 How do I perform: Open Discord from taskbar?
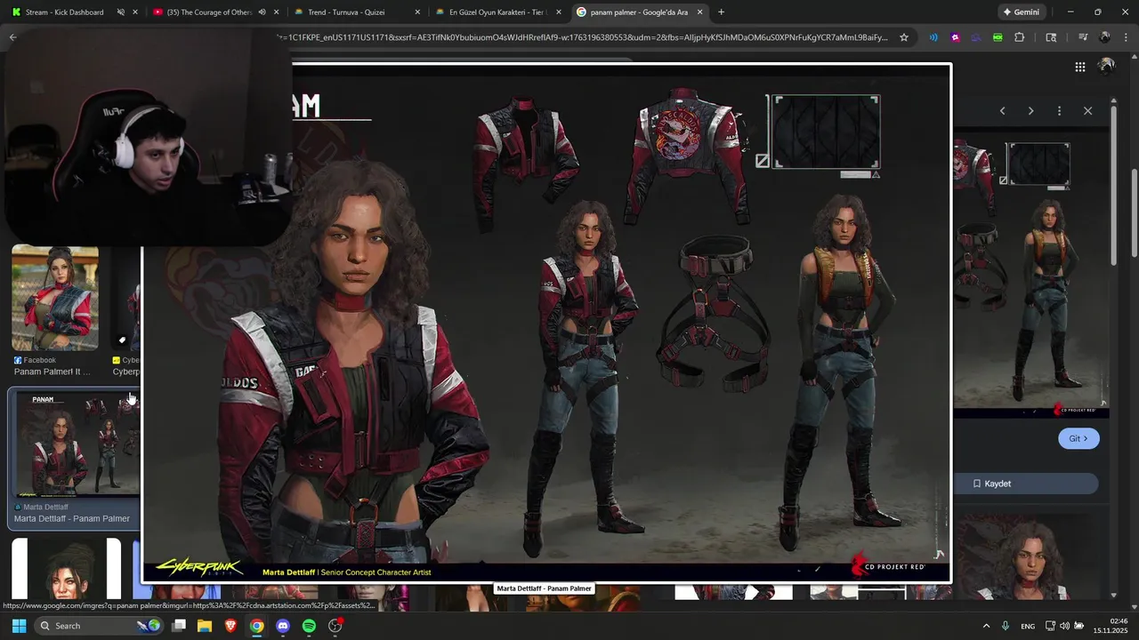pyautogui.click(x=283, y=626)
